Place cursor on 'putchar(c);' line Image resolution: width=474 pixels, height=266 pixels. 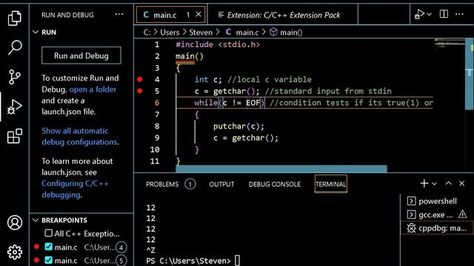tap(238, 126)
